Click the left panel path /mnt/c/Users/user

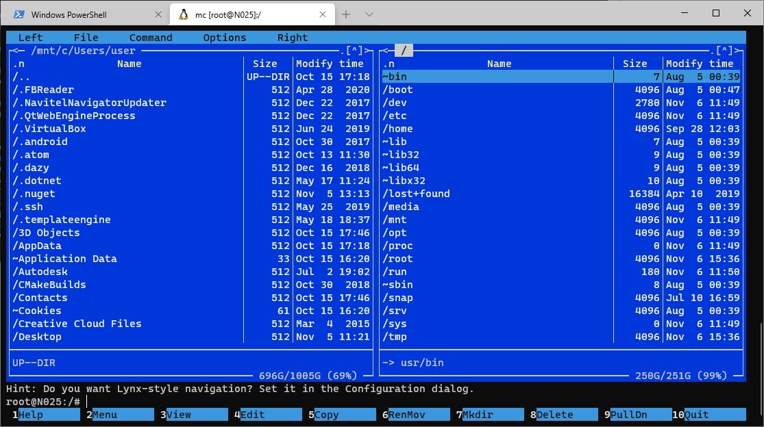pyautogui.click(x=83, y=51)
